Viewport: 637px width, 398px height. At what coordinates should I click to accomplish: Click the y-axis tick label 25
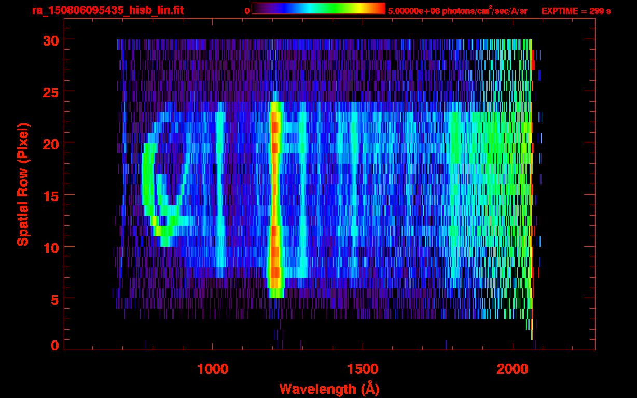50,92
